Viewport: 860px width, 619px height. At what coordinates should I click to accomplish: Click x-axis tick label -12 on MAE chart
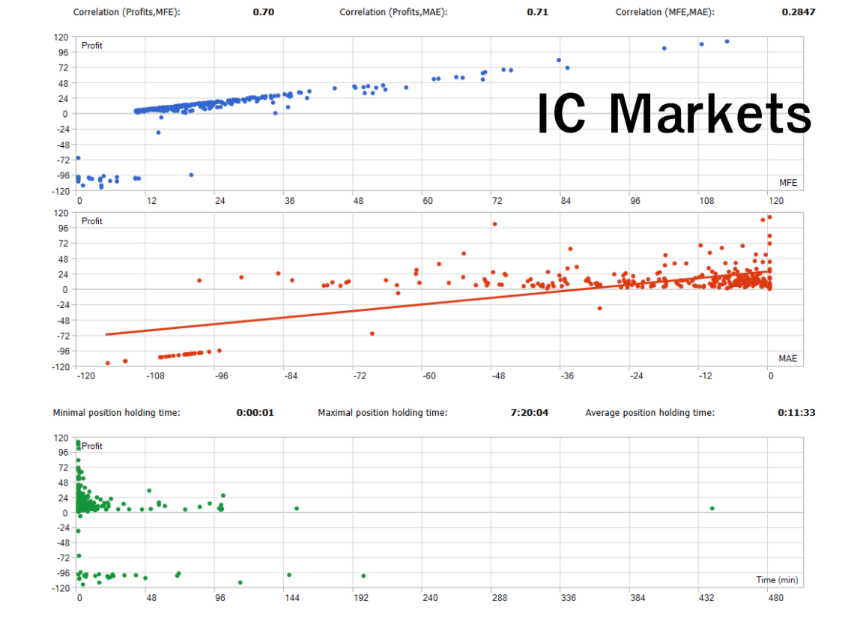point(705,376)
